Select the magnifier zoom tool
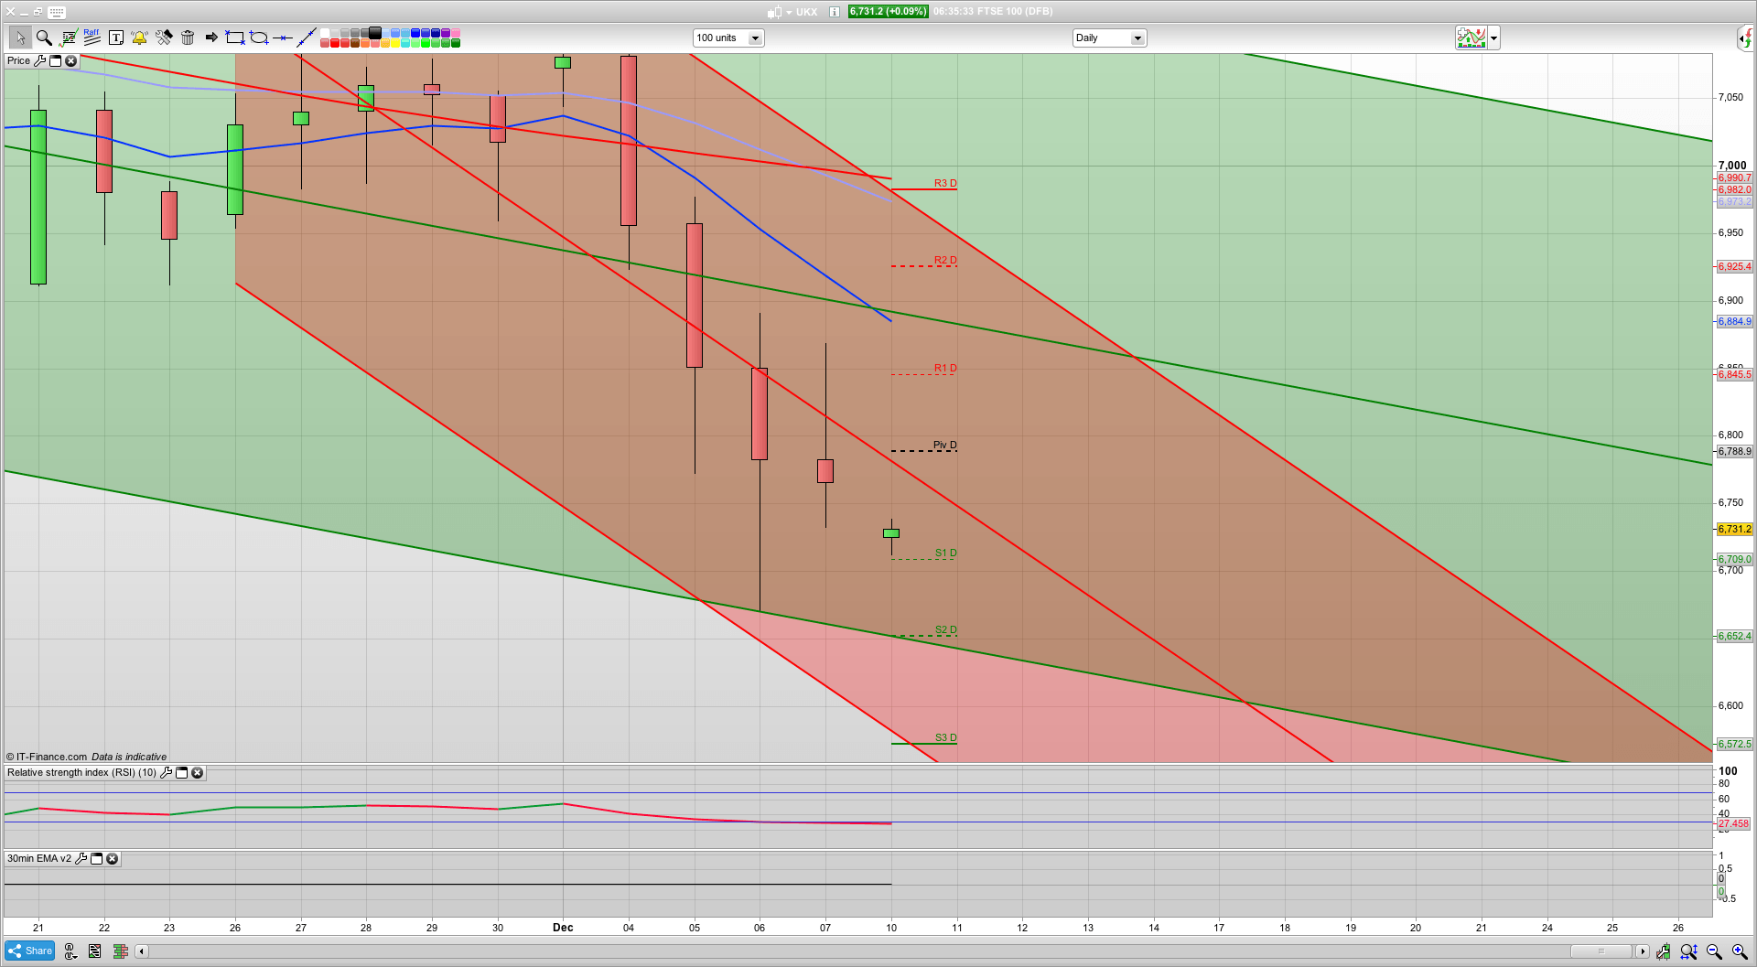 [x=44, y=38]
